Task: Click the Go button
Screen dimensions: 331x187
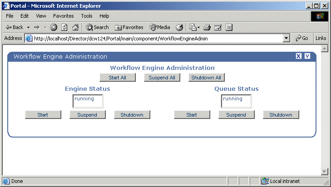Action: (x=302, y=38)
